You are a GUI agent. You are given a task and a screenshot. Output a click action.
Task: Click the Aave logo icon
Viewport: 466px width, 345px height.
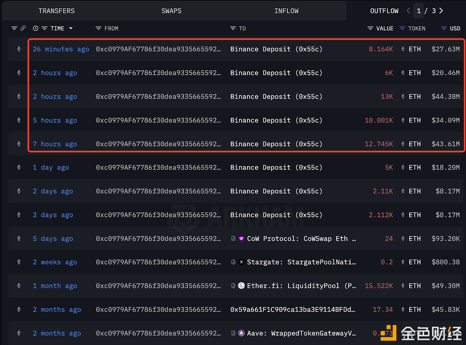241,333
